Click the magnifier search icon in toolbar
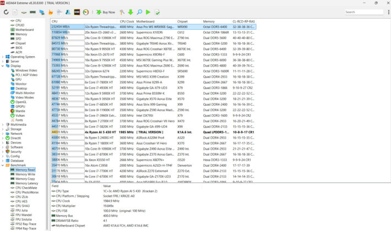Image resolution: width=391 pixels, height=231 pixels. point(139,12)
